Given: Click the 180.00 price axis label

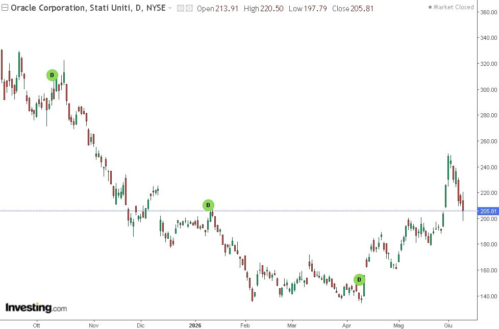Looking at the screenshot, I should coord(488,244).
